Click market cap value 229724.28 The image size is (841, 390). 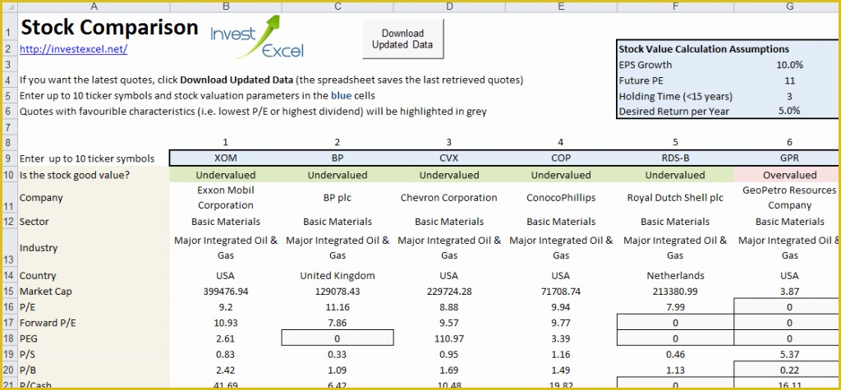pos(449,291)
